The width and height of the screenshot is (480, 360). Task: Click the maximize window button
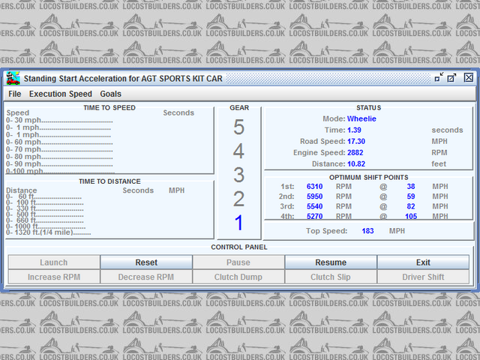[452, 78]
